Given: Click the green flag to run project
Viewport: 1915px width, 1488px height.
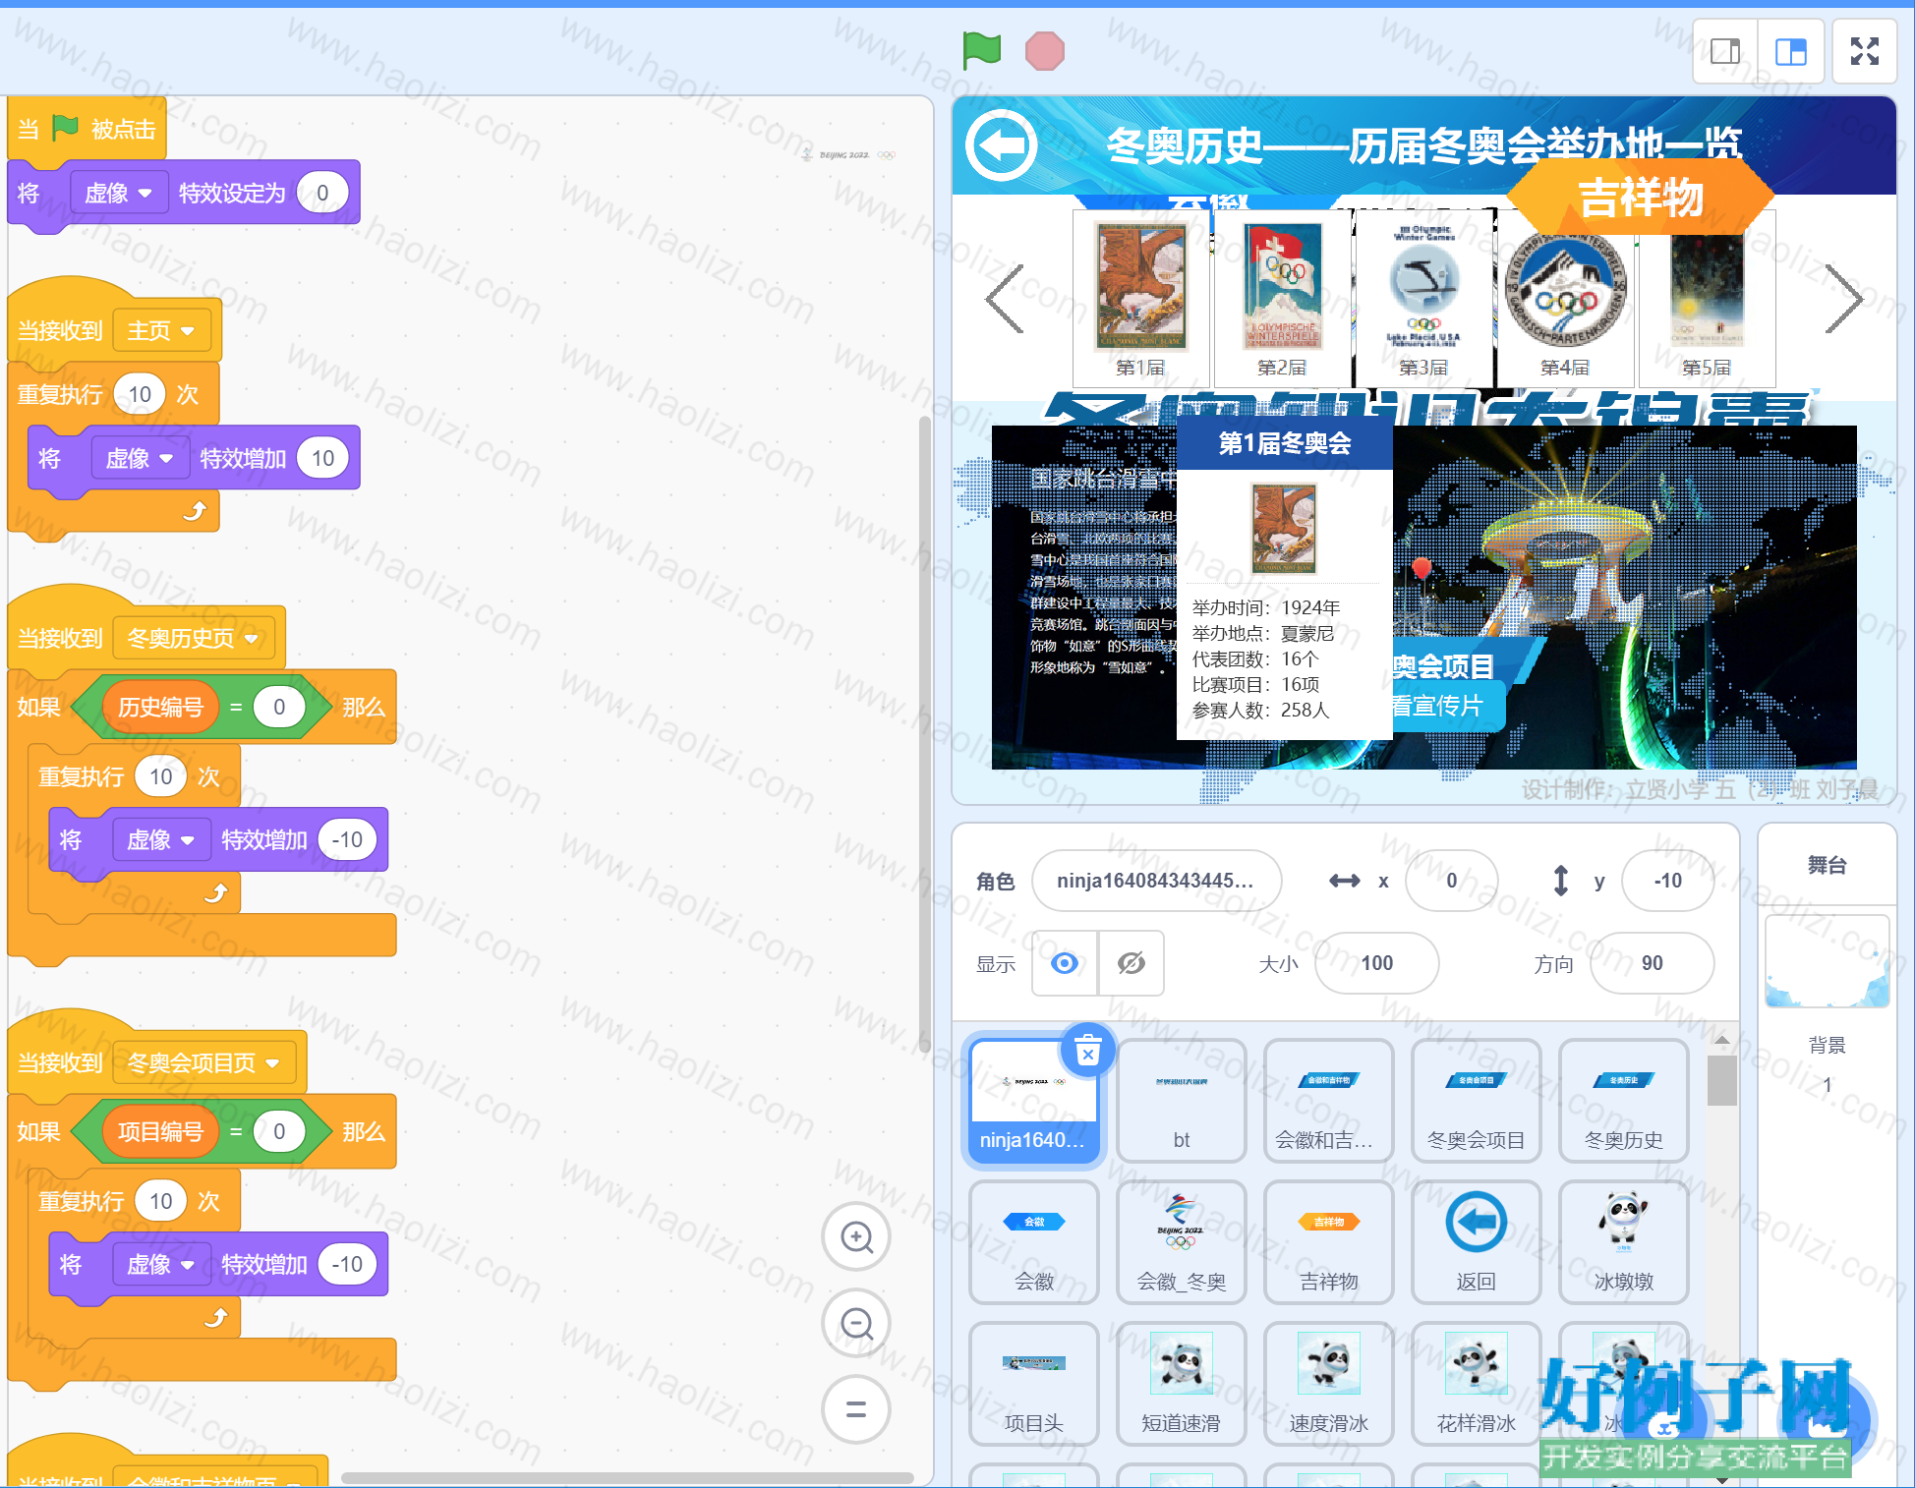Looking at the screenshot, I should [x=981, y=50].
